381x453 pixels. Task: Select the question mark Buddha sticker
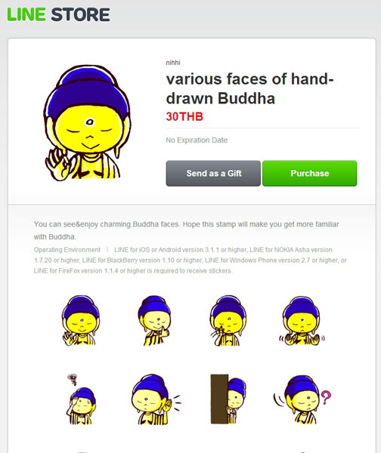coord(302,399)
